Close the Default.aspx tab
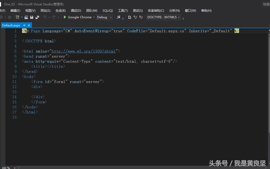270x169 pixels. coord(28,25)
